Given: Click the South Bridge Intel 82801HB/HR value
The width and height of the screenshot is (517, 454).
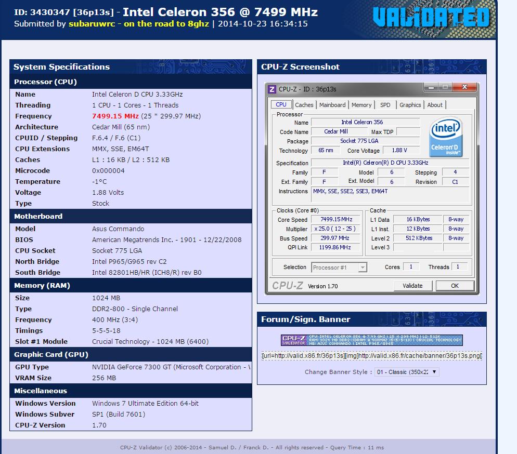Looking at the screenshot, I should pos(147,273).
